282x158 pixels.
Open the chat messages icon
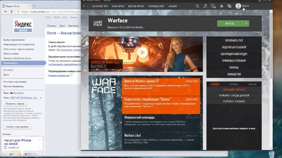229,6
